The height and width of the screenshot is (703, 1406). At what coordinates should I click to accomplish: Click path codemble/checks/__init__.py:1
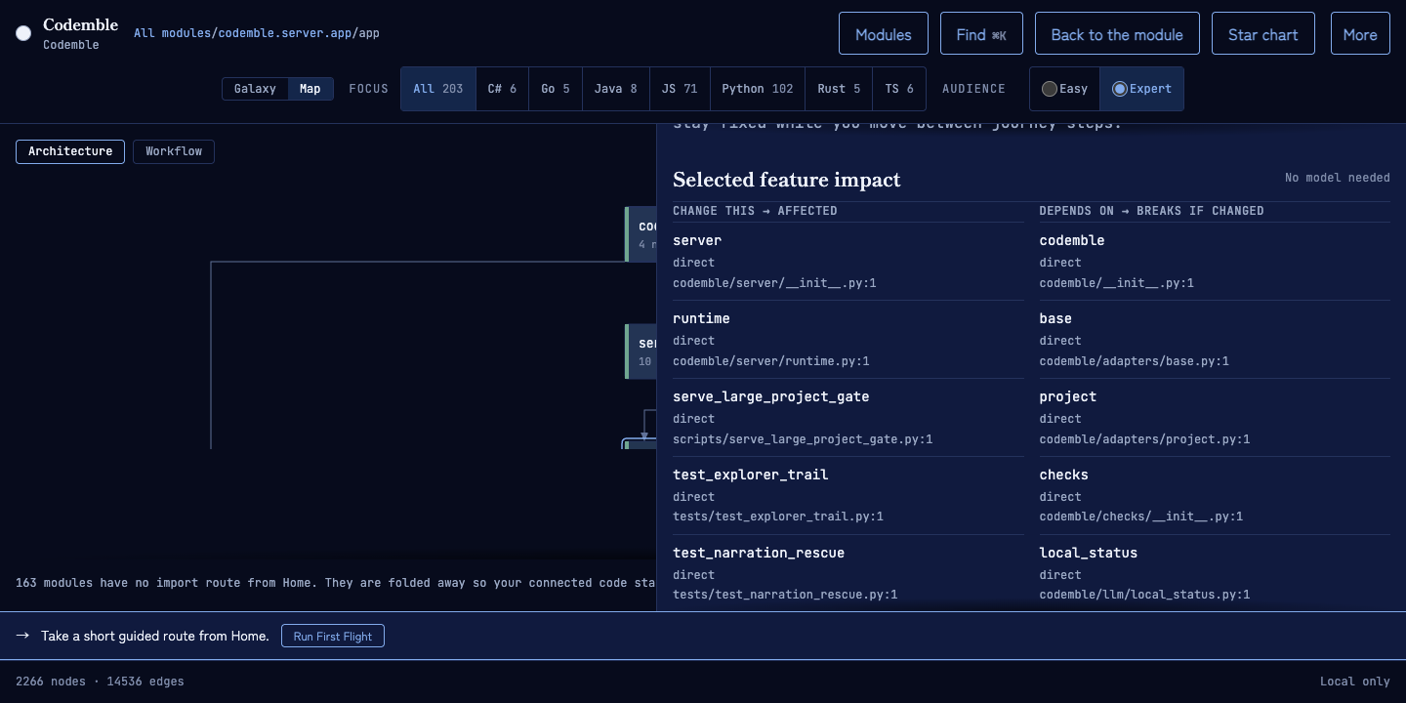(1140, 517)
